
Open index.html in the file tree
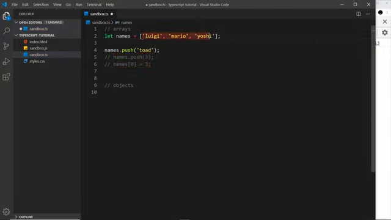click(x=38, y=42)
